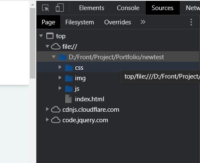
Task: Toggle the device toolbar icon
Action: pyautogui.click(x=60, y=8)
